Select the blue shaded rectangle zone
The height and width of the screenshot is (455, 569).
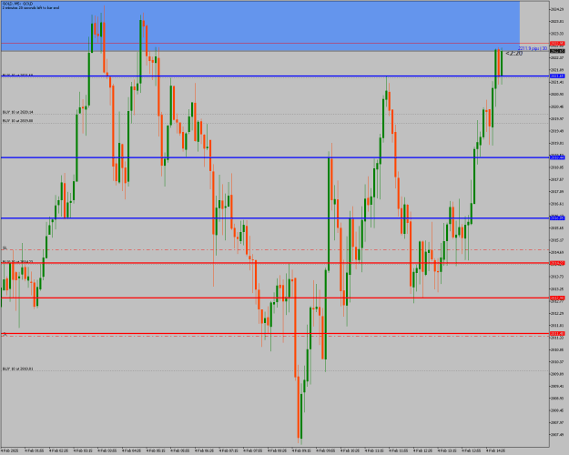pyautogui.click(x=260, y=25)
